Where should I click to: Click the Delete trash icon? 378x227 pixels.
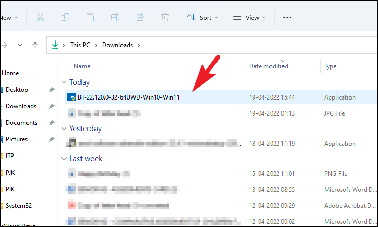(165, 17)
